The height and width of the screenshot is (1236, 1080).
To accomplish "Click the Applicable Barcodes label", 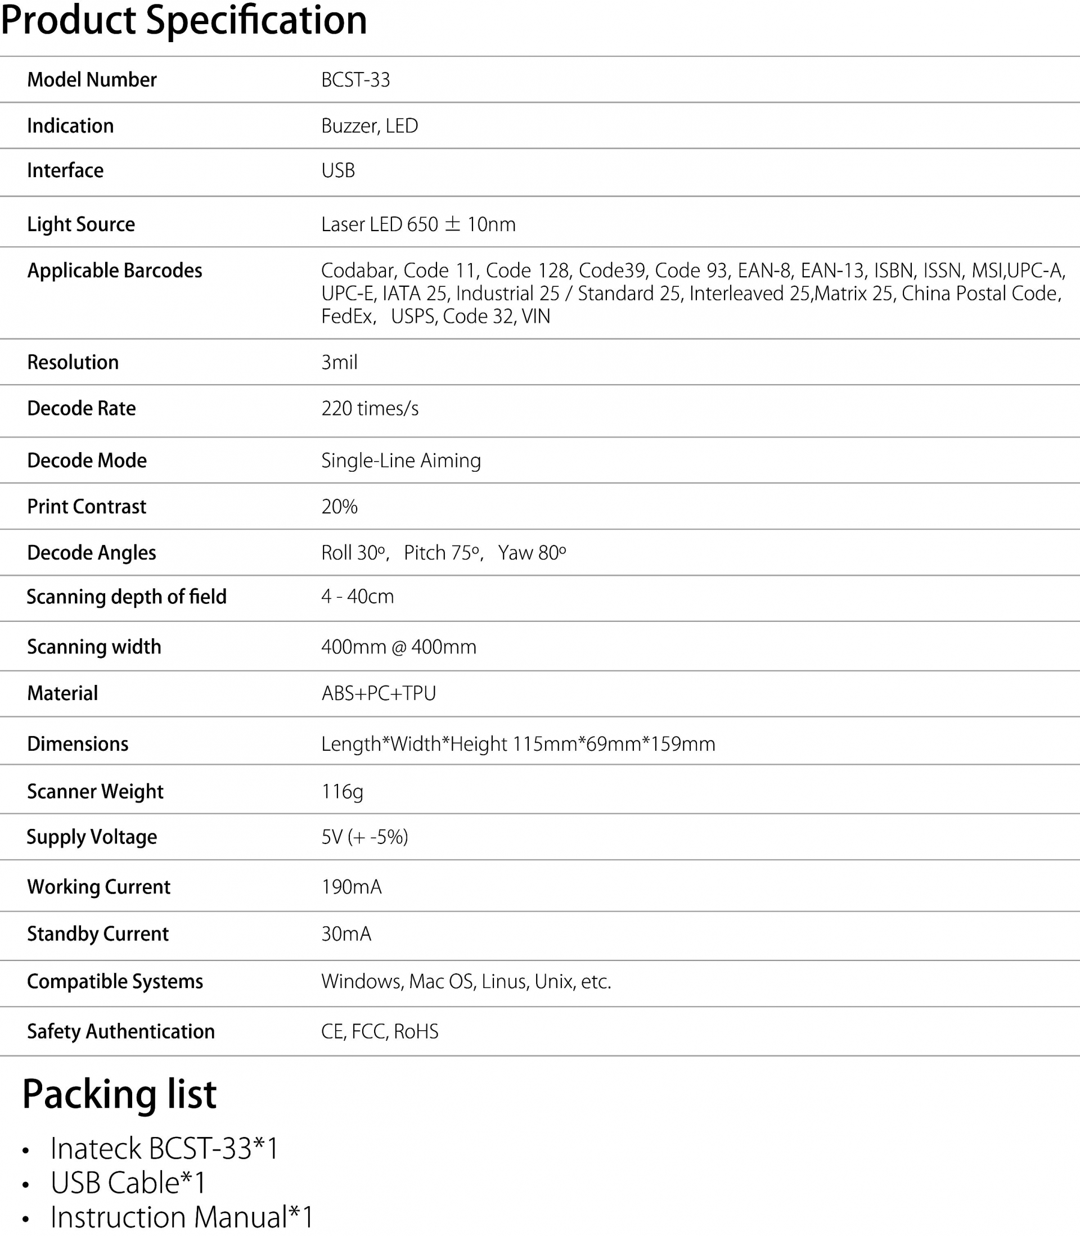I will pyautogui.click(x=115, y=271).
